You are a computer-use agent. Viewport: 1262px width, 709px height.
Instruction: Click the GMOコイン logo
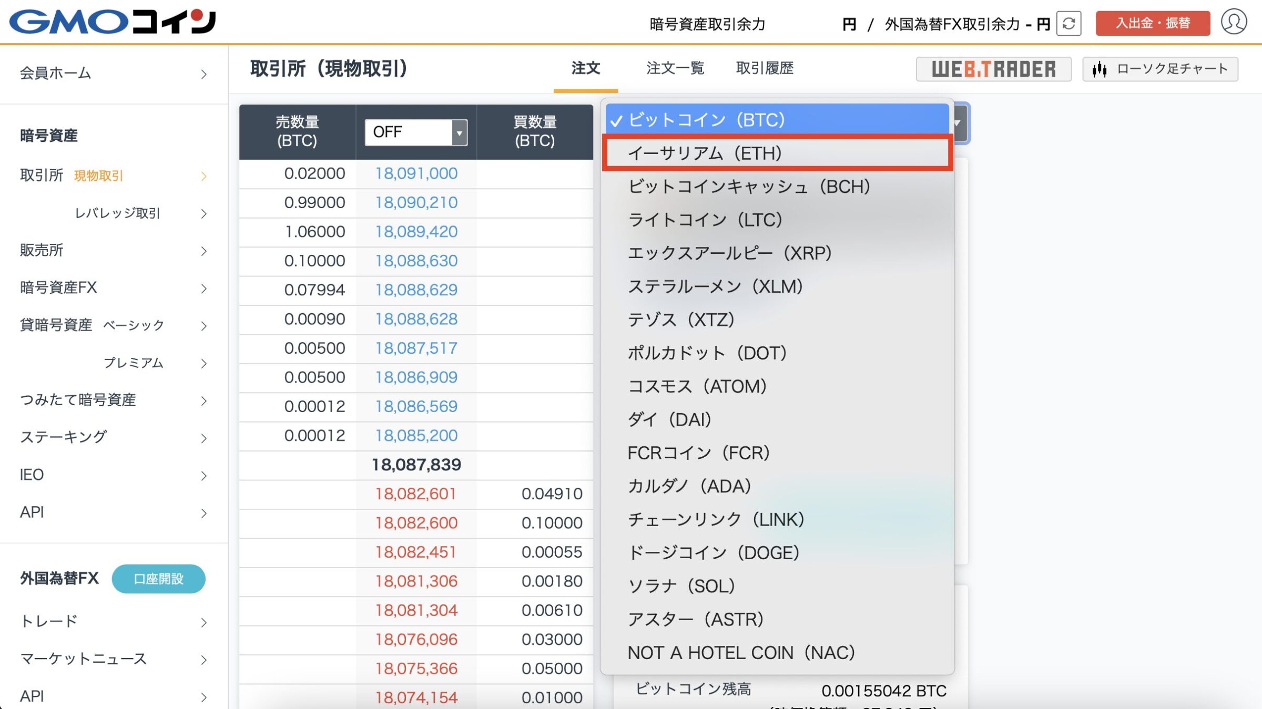click(113, 22)
